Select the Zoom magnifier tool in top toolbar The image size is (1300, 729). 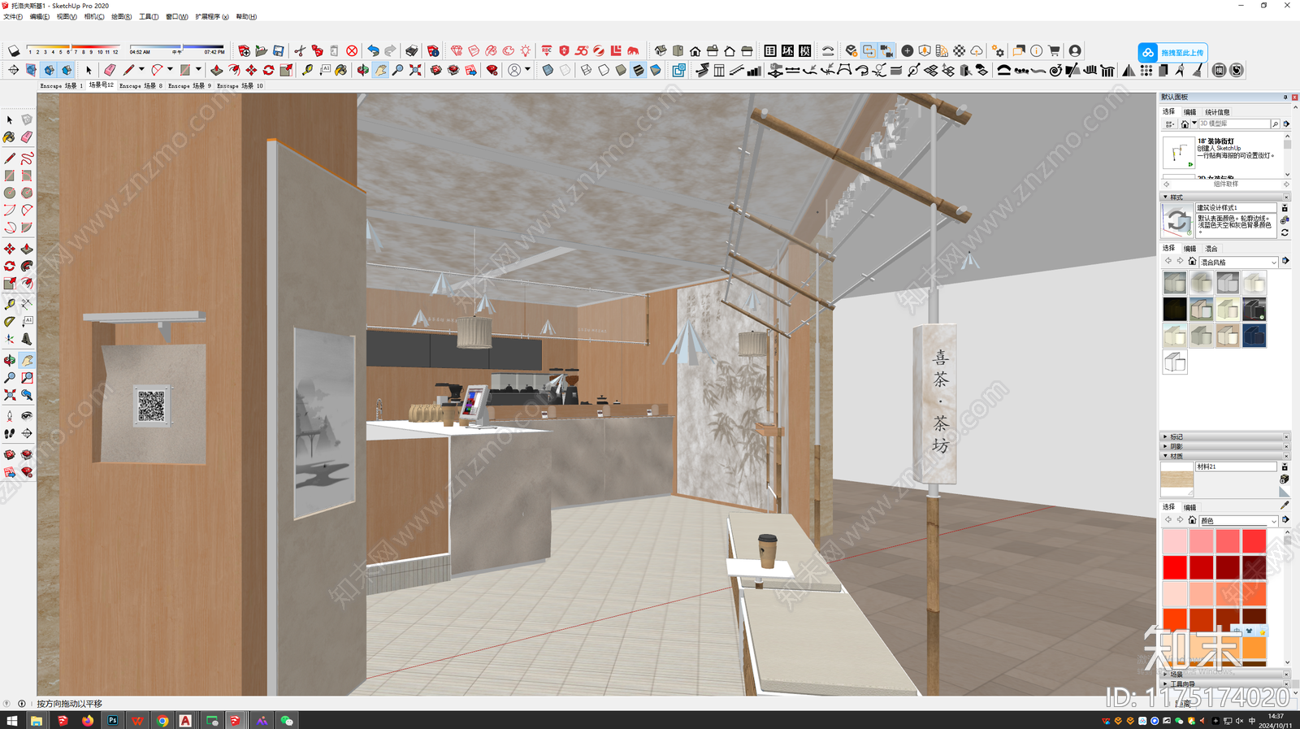[397, 70]
